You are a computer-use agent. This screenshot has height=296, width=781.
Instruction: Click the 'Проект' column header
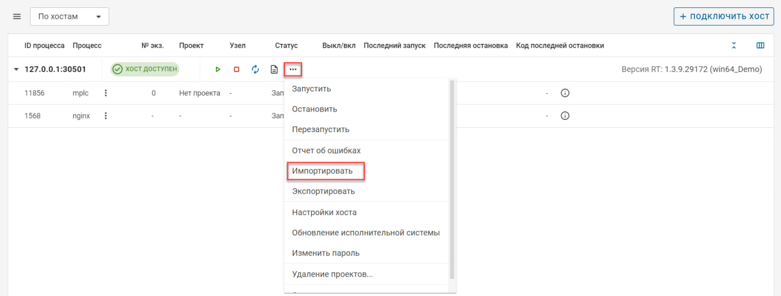coord(191,46)
